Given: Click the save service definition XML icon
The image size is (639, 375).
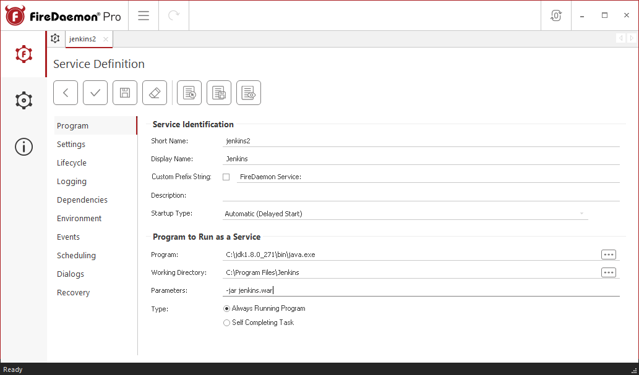Looking at the screenshot, I should (219, 93).
